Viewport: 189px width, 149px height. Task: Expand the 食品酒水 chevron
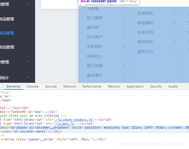point(124,75)
